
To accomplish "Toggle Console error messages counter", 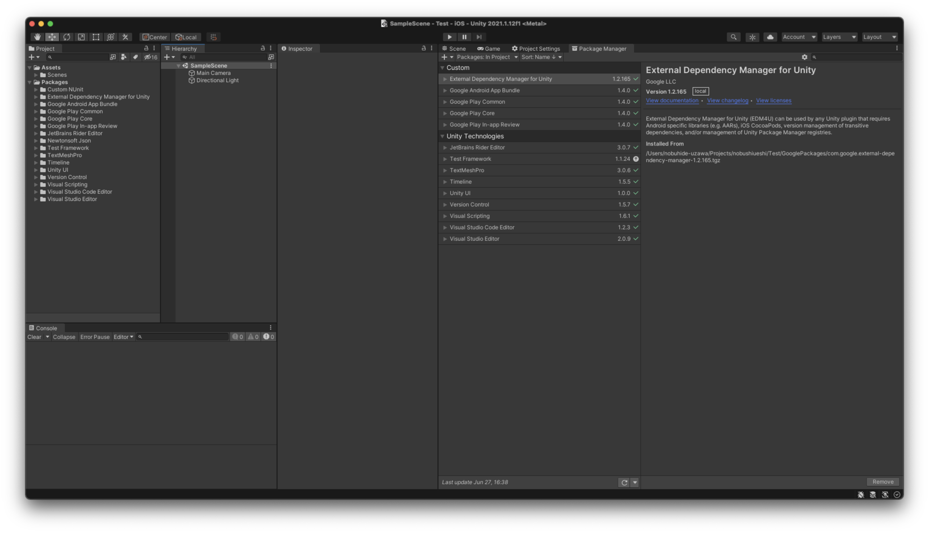I will [269, 337].
